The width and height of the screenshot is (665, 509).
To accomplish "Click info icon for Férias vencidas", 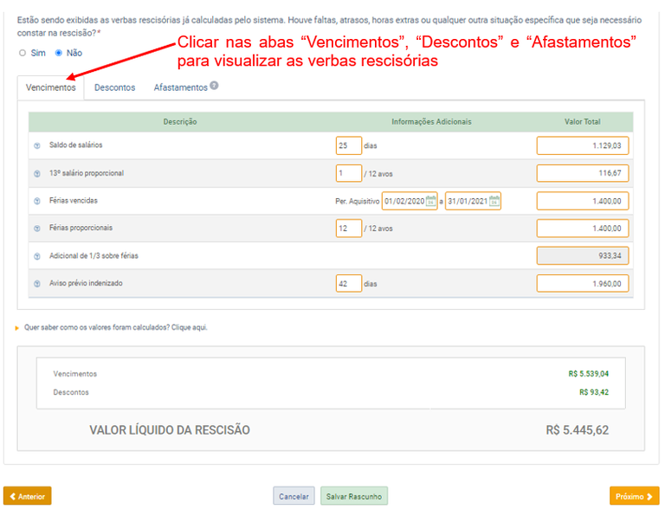I will (37, 201).
